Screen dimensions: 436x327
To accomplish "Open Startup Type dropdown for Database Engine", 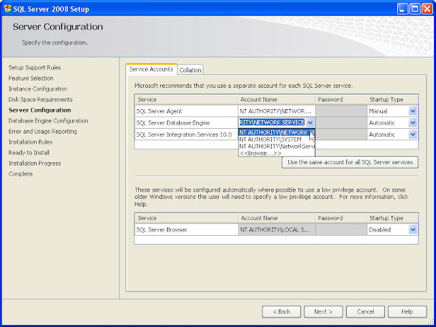I will click(x=413, y=123).
